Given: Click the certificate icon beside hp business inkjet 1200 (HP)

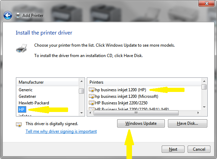Looking at the screenshot, I should click(x=91, y=90).
